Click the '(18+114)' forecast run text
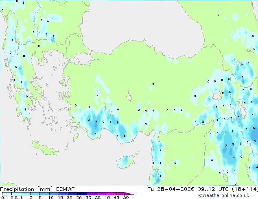Image resolution: width=258 pixels, height=199 pixels. click(245, 189)
